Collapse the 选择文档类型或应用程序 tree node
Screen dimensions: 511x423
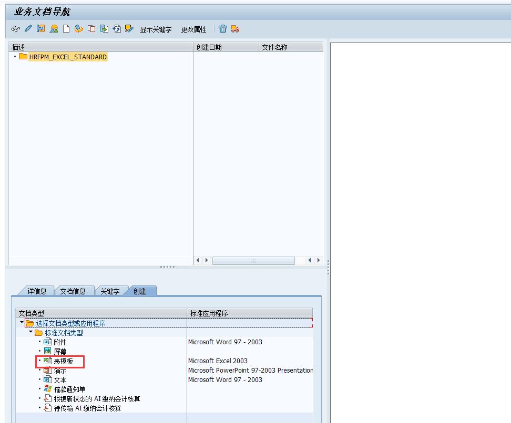pyautogui.click(x=22, y=323)
